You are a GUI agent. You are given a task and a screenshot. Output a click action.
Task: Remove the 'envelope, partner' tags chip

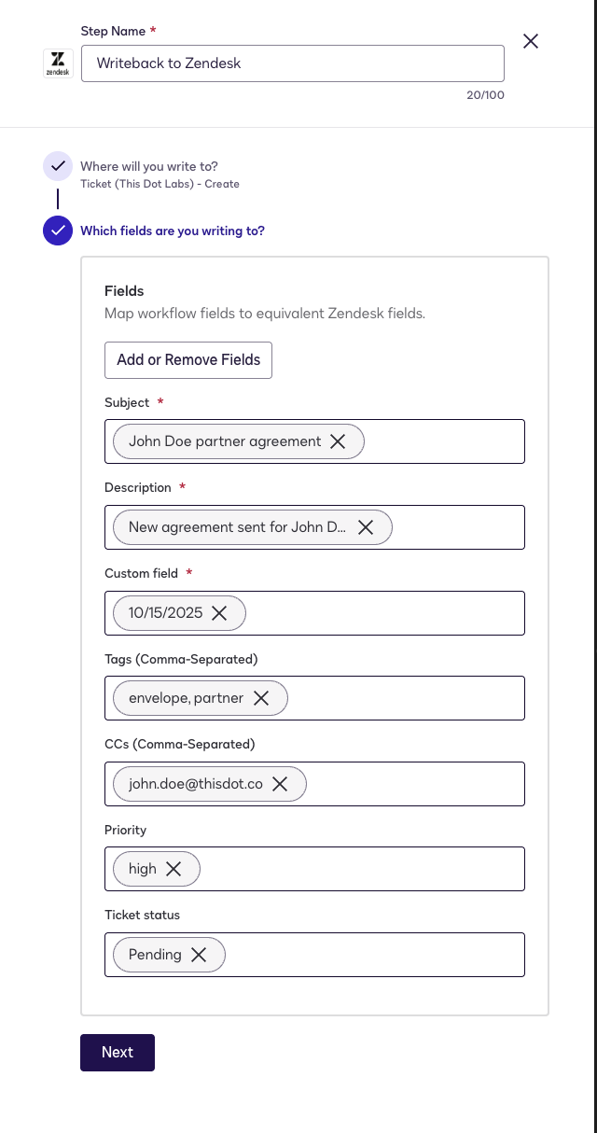(261, 698)
